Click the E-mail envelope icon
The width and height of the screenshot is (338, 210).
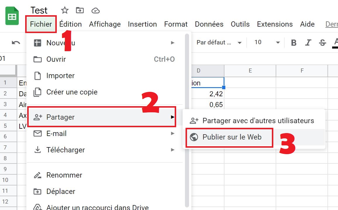37,133
